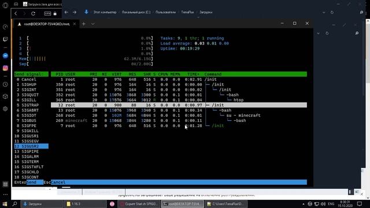Click Send in bottom function bar
The width and height of the screenshot is (370, 208).
[x=31, y=183]
